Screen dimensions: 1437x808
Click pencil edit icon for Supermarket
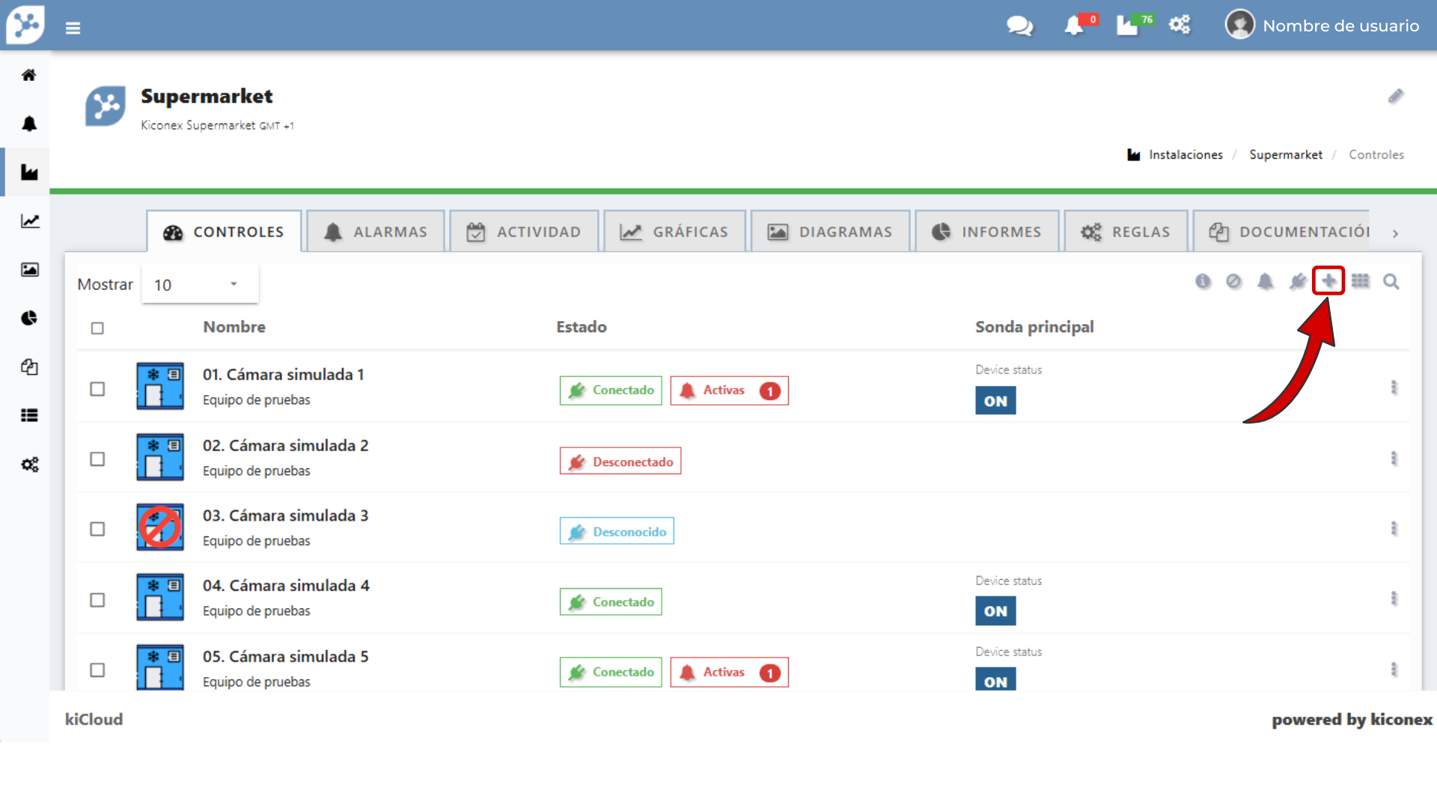click(1395, 97)
